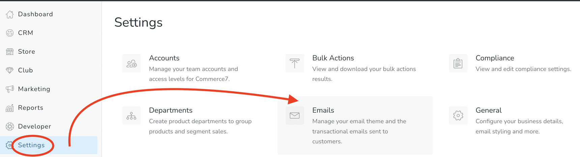Click the General settings gear icon
This screenshot has width=580, height=157.
coord(458,116)
